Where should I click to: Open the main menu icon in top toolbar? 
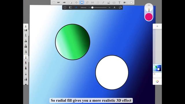tap(54, 2)
